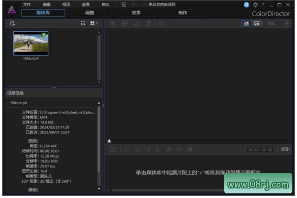Viewport: 297px width, 198px height.
Task: Click the playhead marker on the preview timeline
Action: tap(109, 141)
